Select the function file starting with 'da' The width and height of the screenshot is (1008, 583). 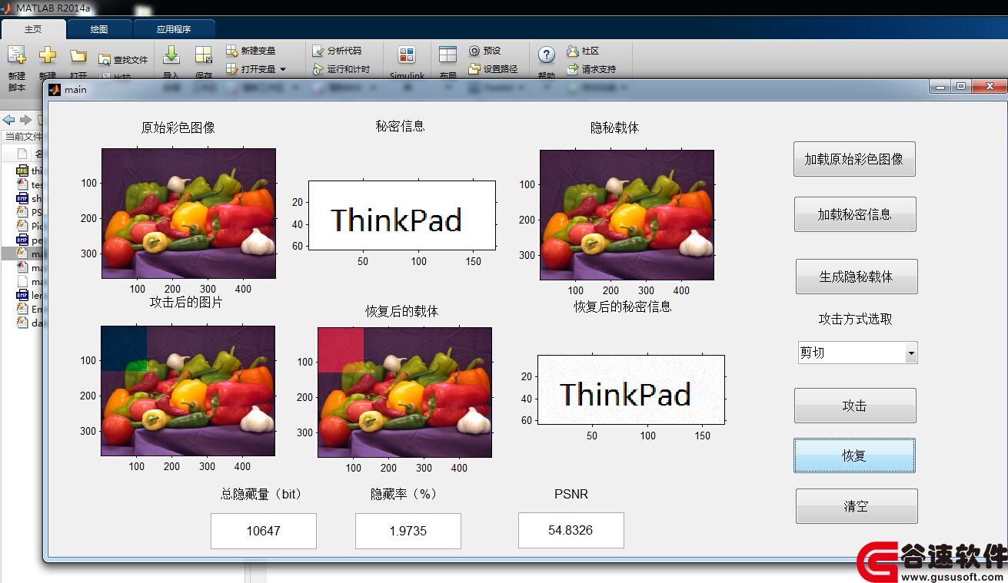tap(29, 323)
